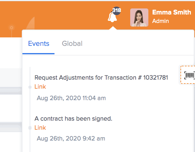The height and width of the screenshot is (152, 195).
Task: Click the Aug 26th, 2020 11:04 am timestamp
Action: coord(71,98)
